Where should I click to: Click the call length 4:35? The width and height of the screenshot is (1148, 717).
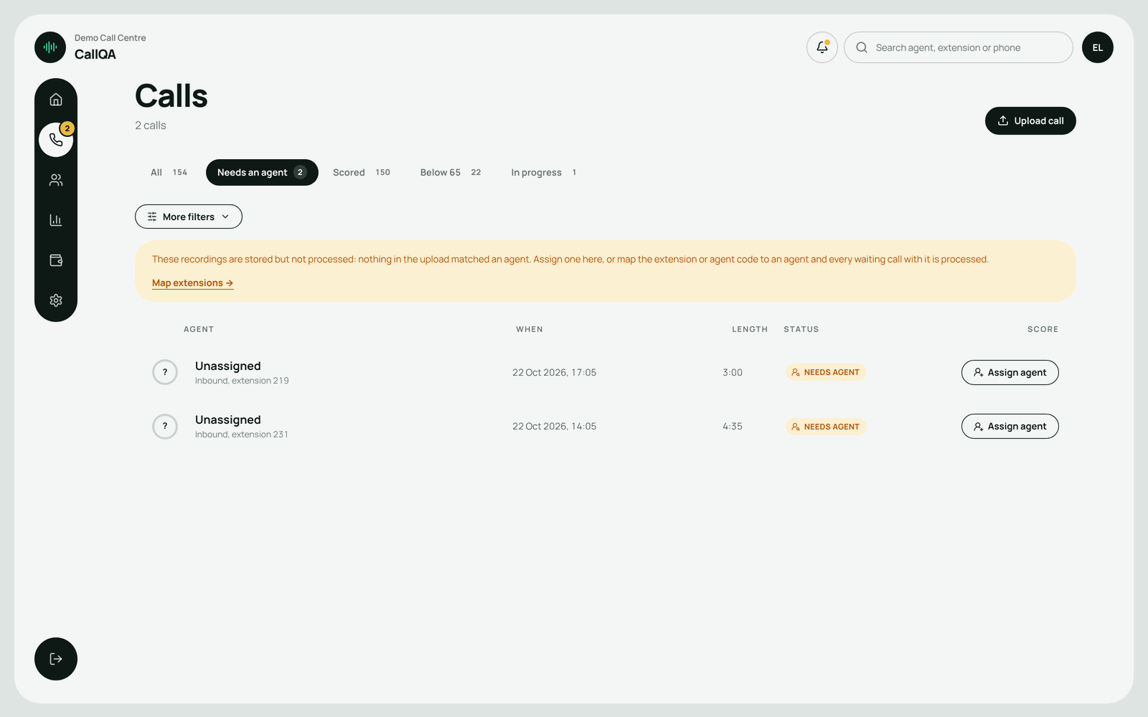pyautogui.click(x=733, y=427)
